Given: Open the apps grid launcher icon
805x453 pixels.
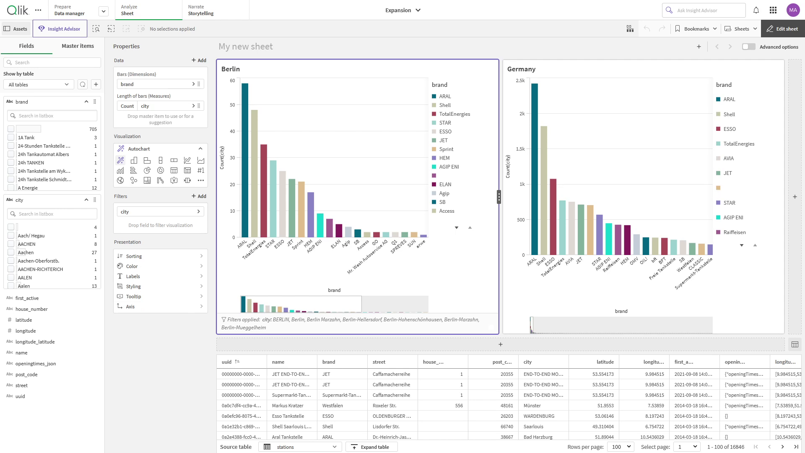Looking at the screenshot, I should (773, 10).
